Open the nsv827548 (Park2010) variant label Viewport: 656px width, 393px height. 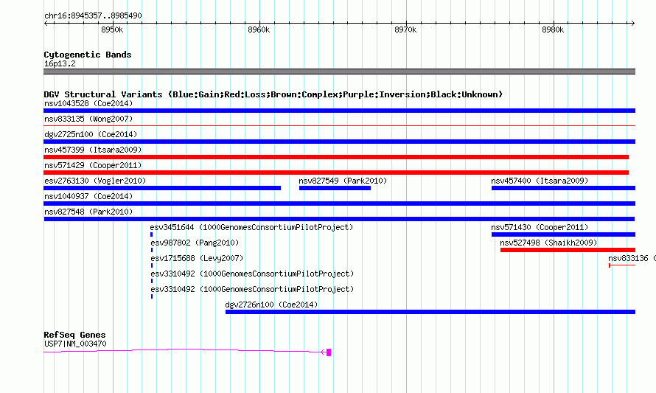[88, 212]
